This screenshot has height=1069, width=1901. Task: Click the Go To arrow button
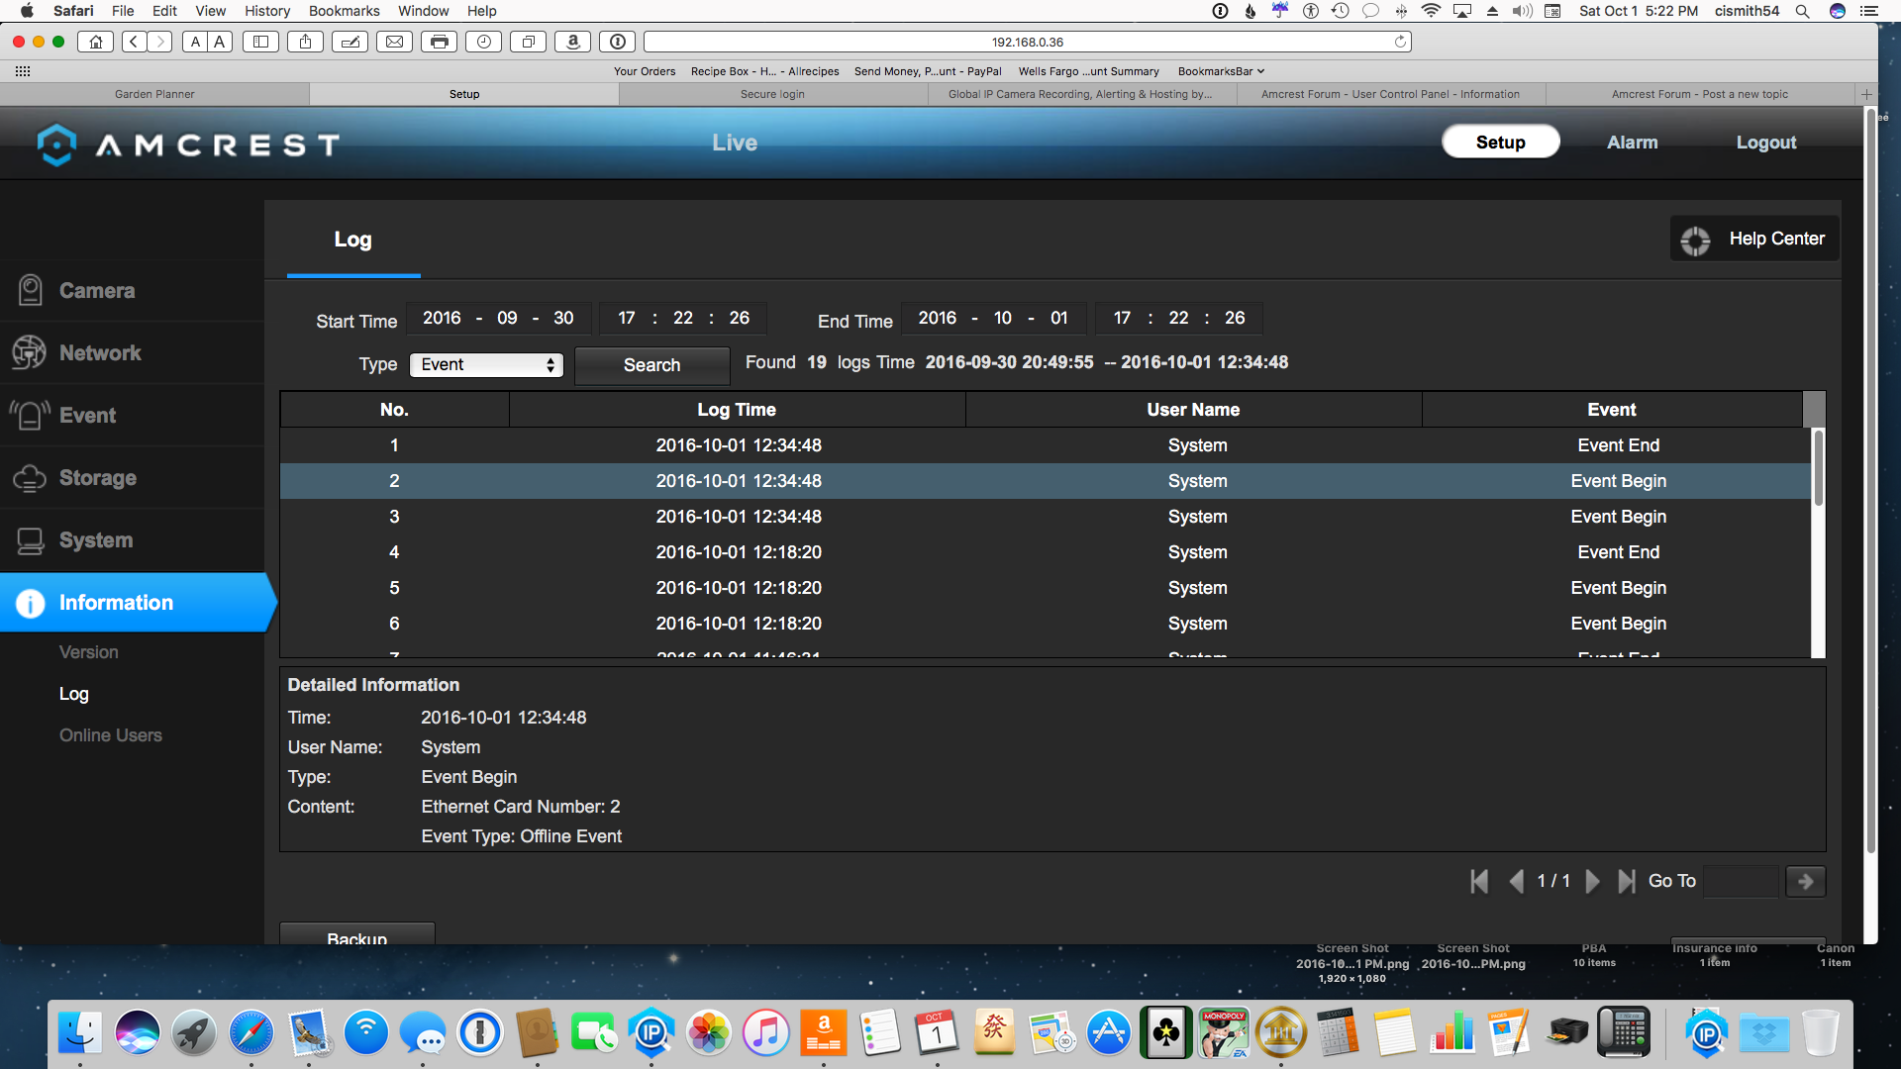(x=1805, y=881)
